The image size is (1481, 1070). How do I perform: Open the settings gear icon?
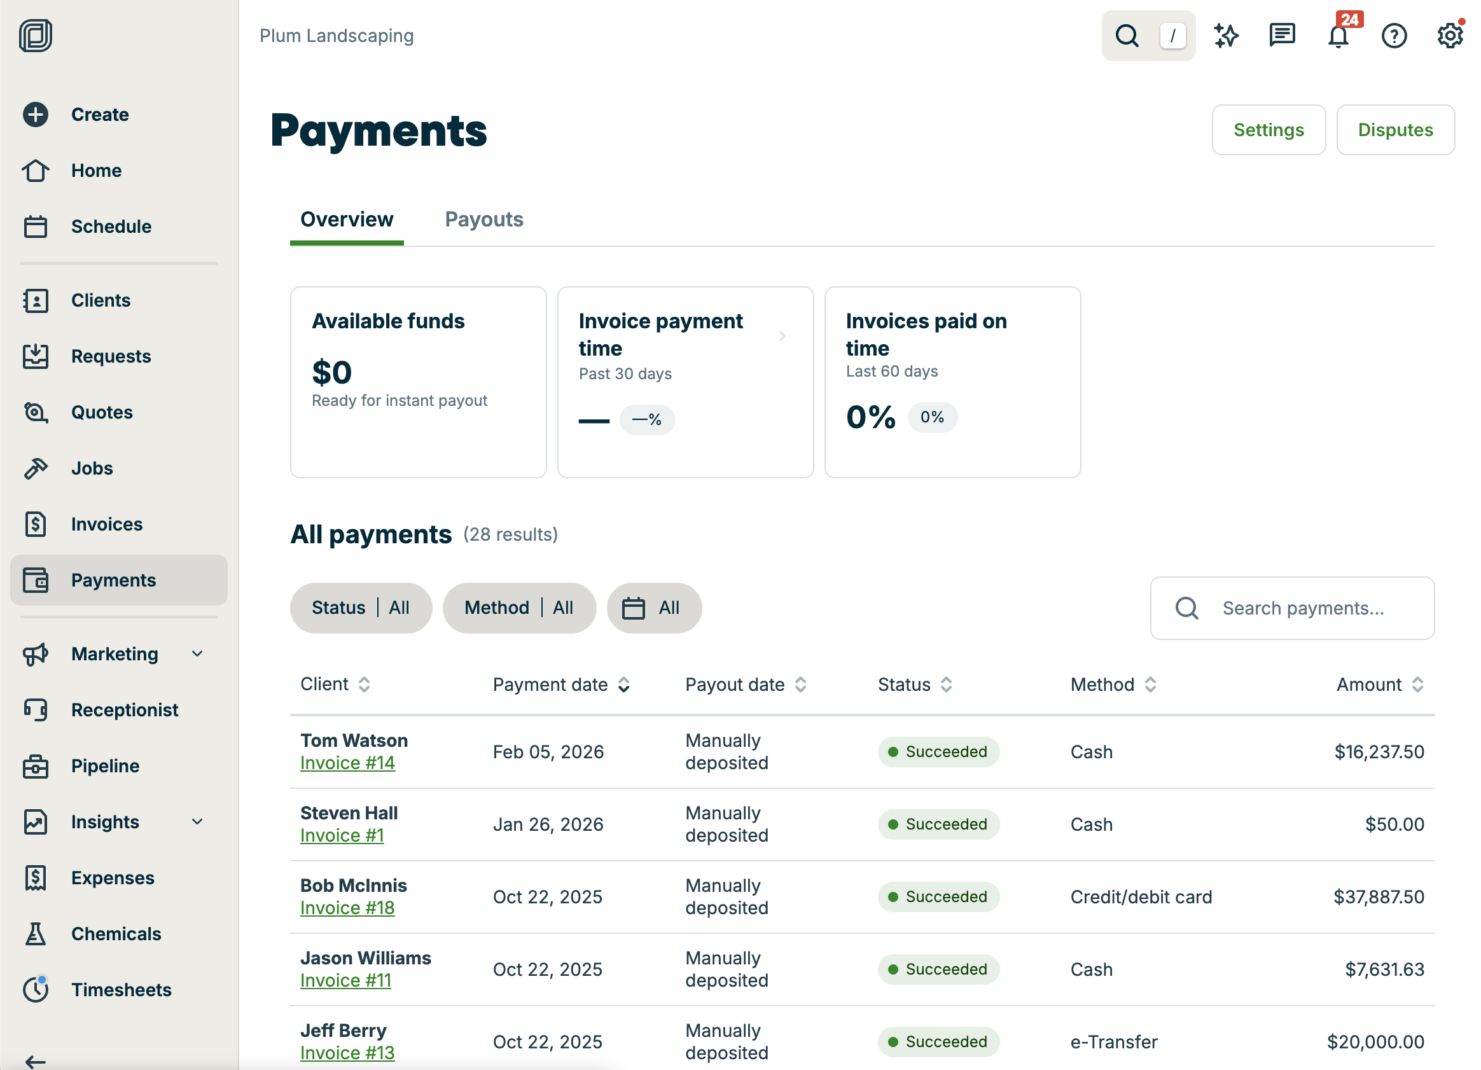click(x=1449, y=36)
